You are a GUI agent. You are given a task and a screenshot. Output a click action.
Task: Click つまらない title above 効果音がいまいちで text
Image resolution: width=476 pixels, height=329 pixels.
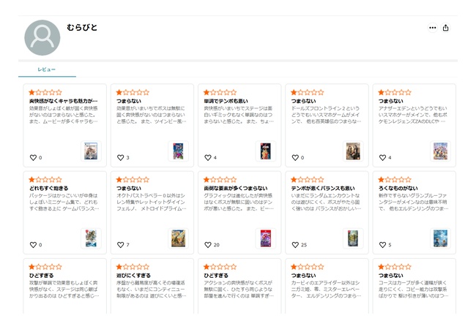129,101
